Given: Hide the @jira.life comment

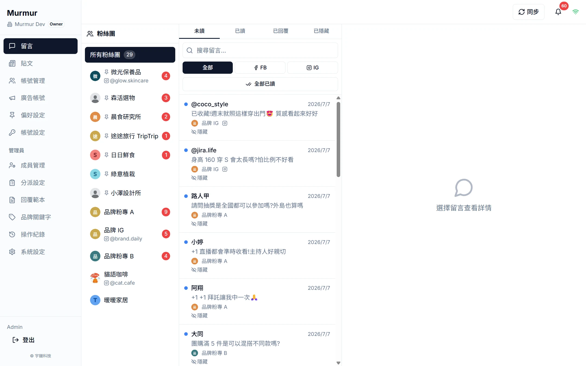Looking at the screenshot, I should (199, 178).
